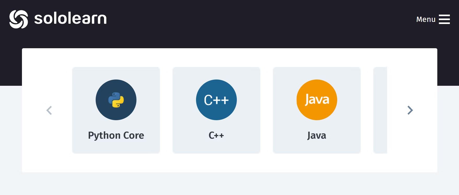The image size is (459, 195).
Task: Click the light gray page area below carousel
Action: point(229,184)
